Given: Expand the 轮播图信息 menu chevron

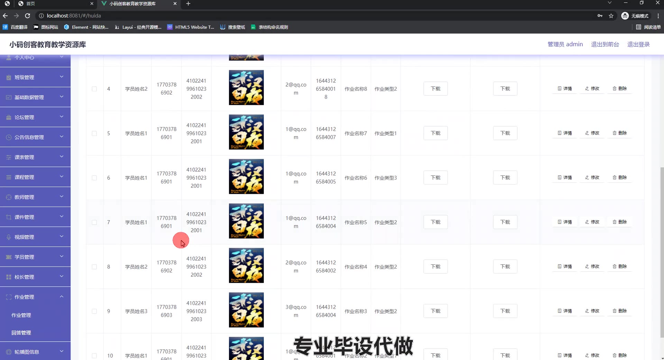Looking at the screenshot, I should coord(62,351).
